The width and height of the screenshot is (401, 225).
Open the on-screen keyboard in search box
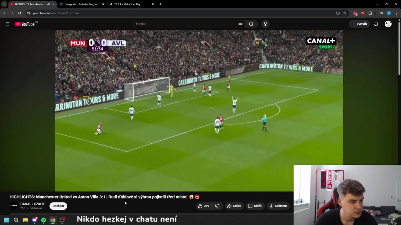(240, 24)
